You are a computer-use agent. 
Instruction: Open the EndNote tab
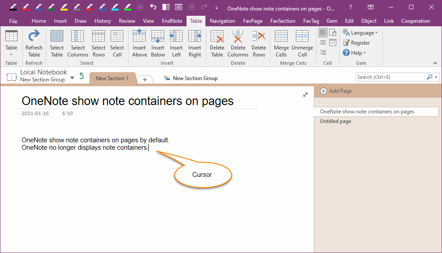172,21
